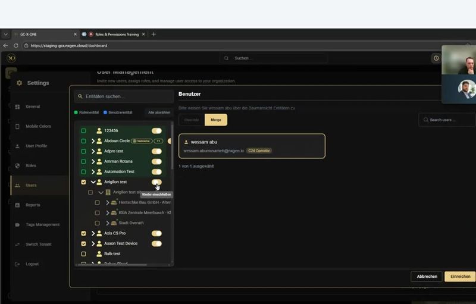Click the clock history icon in header
This screenshot has height=304, width=476.
pos(436,58)
